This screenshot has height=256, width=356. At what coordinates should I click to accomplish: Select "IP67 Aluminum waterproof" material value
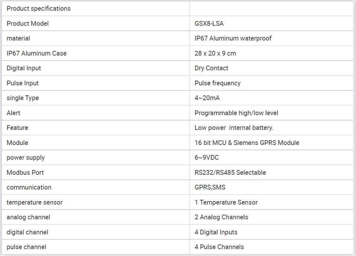click(x=233, y=38)
